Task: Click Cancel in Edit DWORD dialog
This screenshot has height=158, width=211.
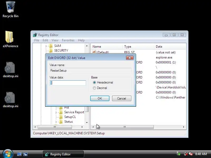Action: point(122,98)
